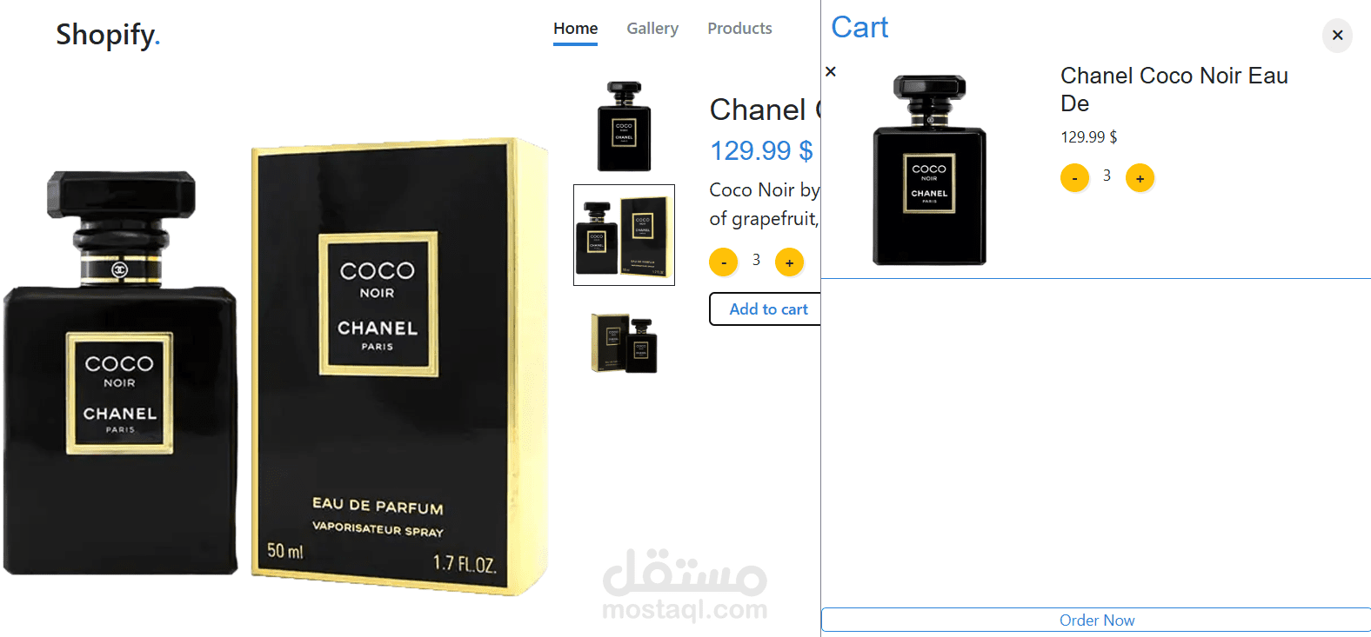
Task: Increase cart item quantity with plus button
Action: click(x=1140, y=178)
